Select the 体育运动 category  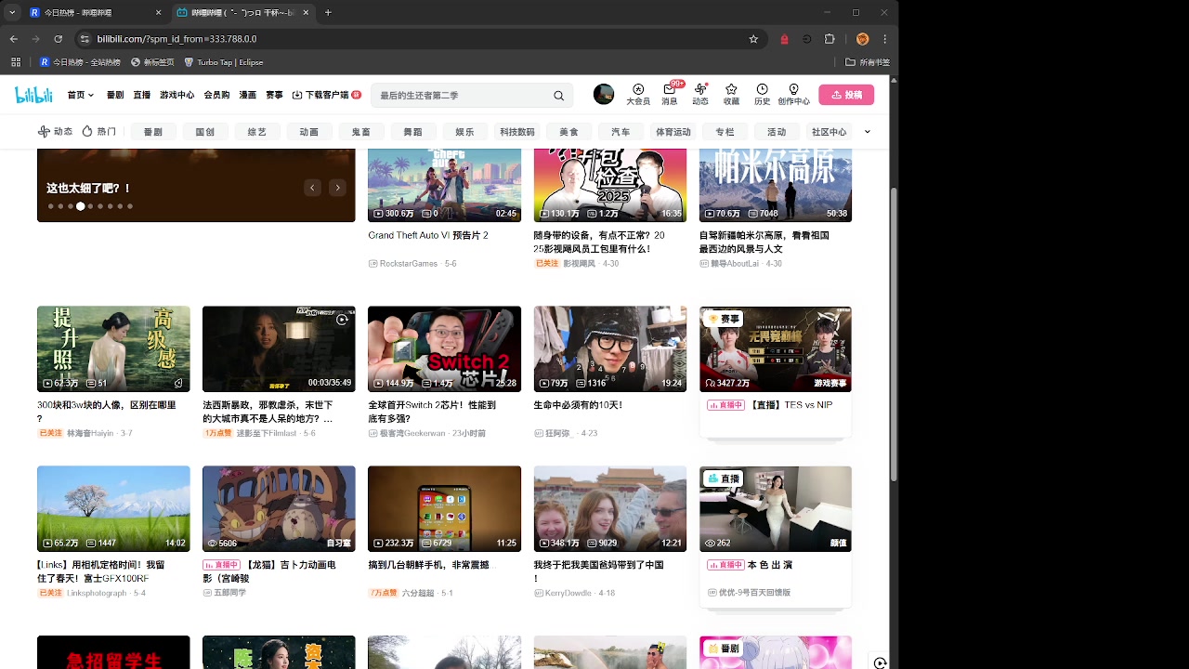coord(673,132)
